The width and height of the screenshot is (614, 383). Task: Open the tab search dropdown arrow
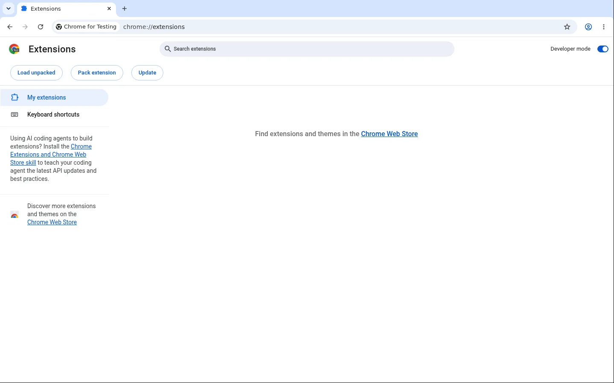pos(9,9)
